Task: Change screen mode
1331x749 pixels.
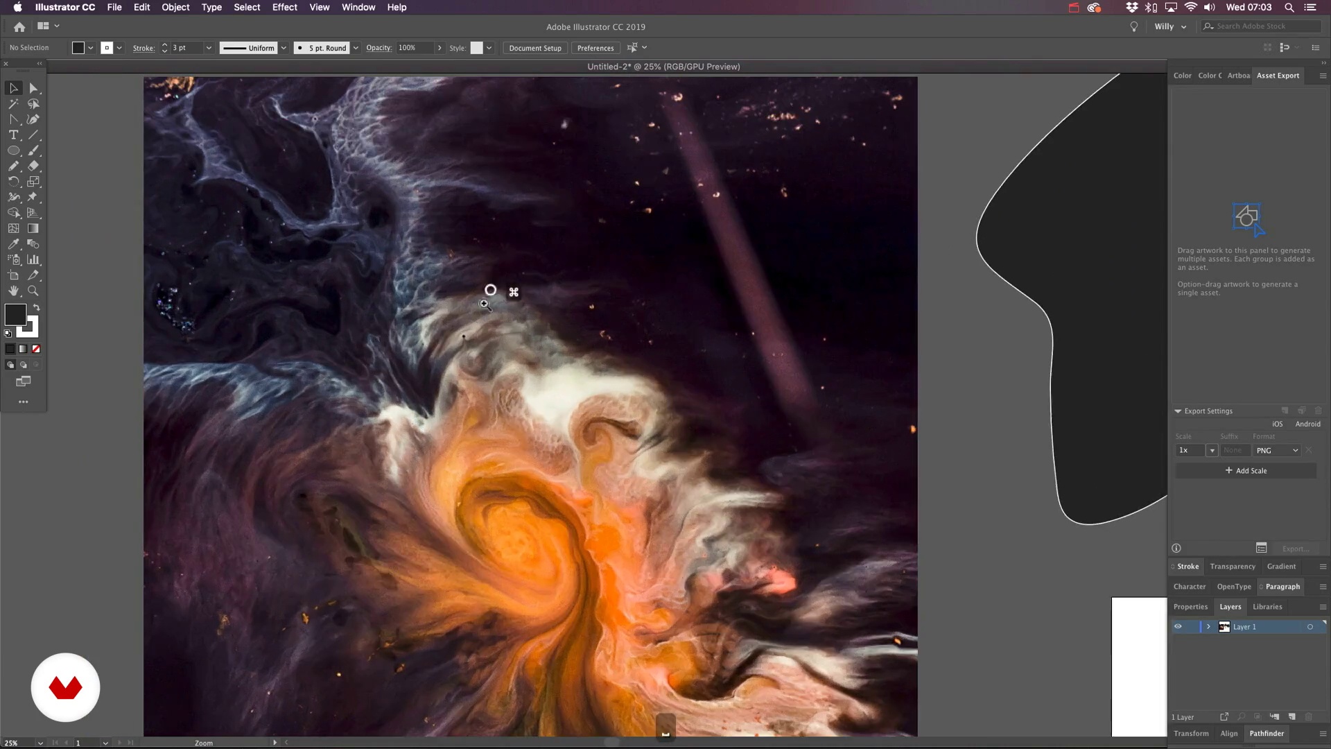Action: click(x=23, y=381)
